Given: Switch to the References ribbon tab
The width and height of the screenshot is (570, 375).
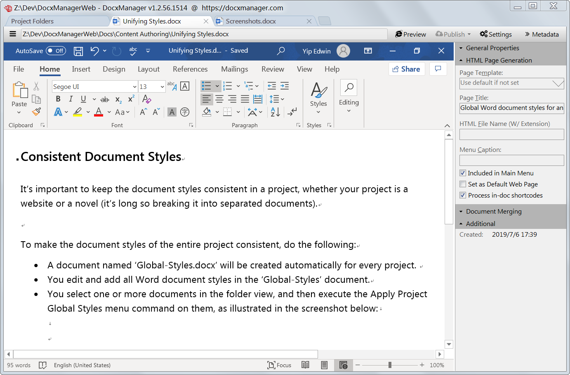Looking at the screenshot, I should pyautogui.click(x=190, y=69).
